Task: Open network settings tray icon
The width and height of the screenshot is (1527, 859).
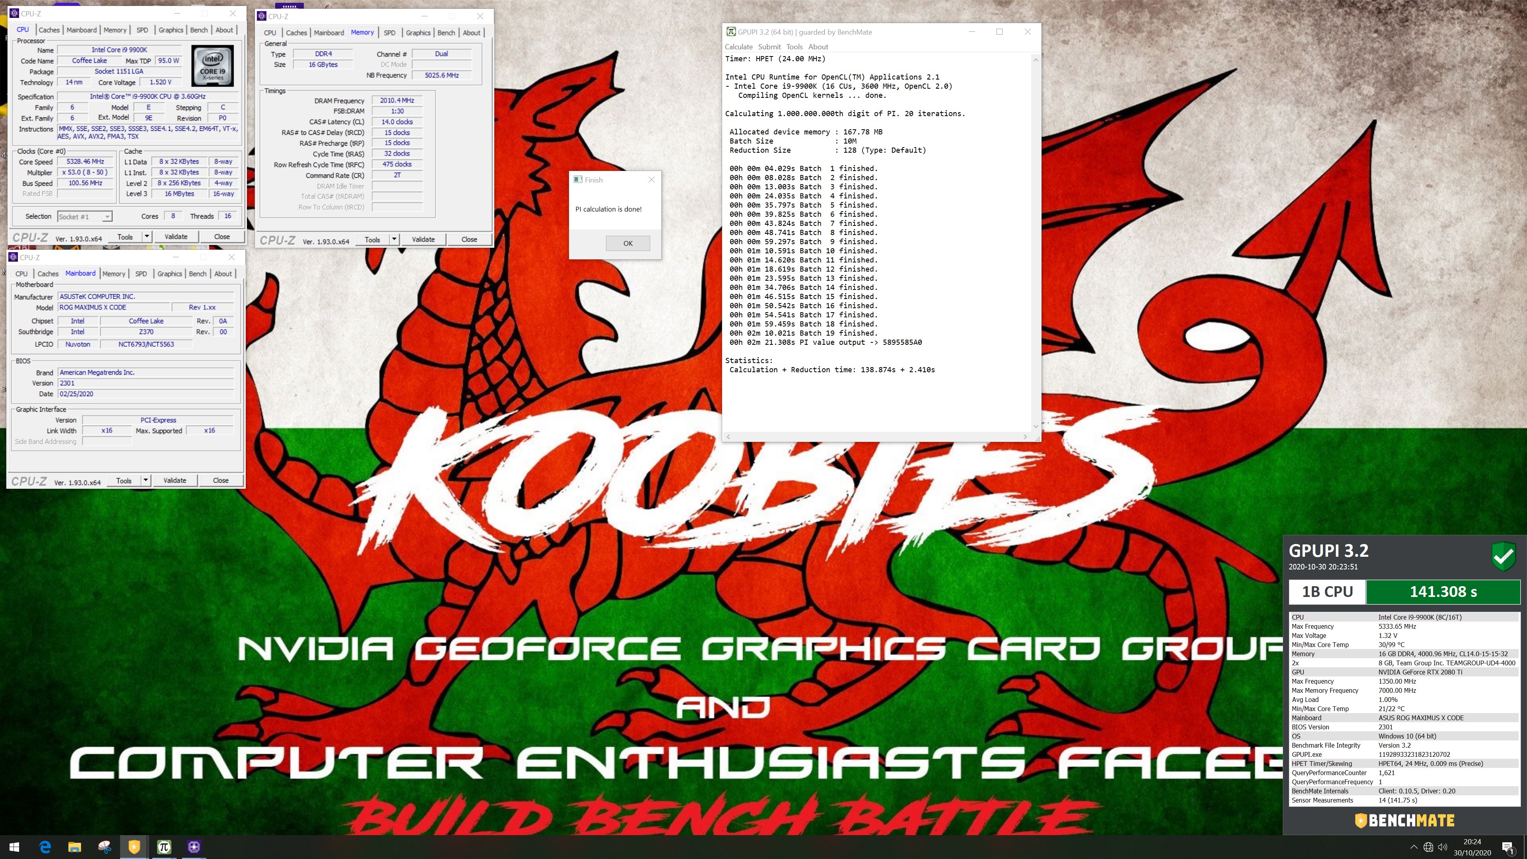Action: tap(1429, 847)
